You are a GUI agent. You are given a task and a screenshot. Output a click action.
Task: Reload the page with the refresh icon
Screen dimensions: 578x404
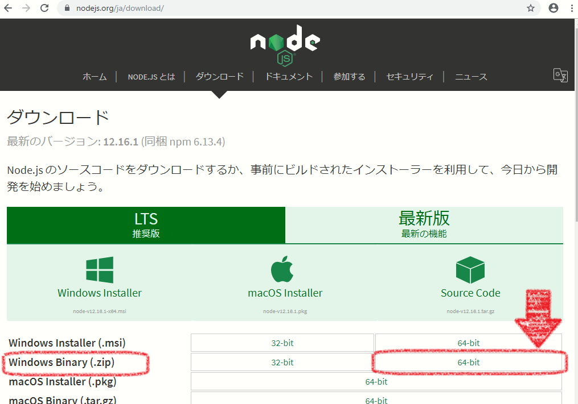(44, 8)
